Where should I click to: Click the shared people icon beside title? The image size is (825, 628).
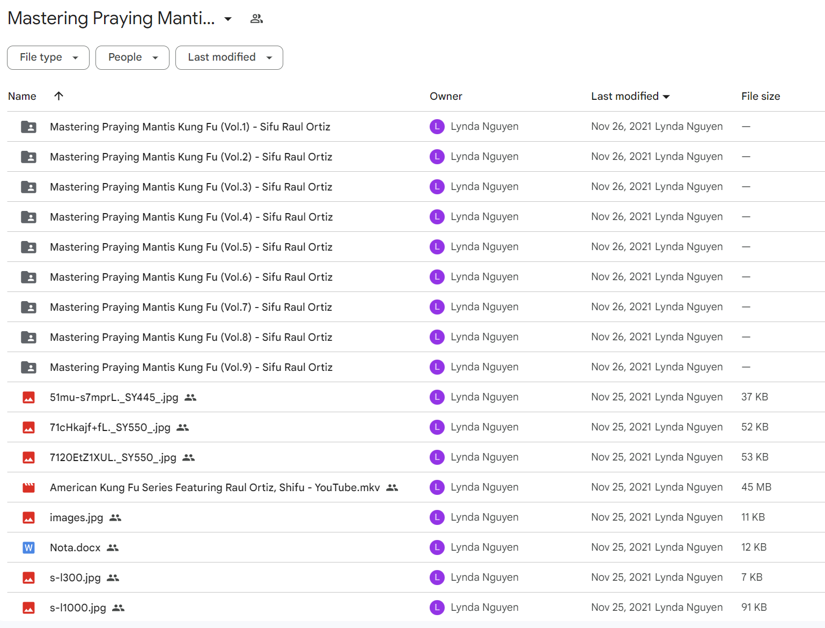[256, 19]
